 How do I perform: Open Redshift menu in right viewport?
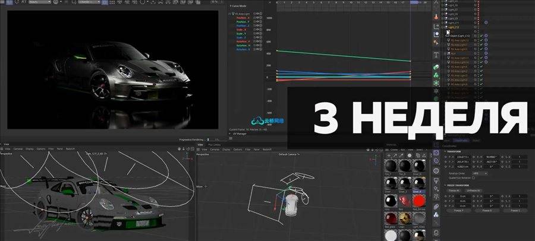(x=267, y=150)
